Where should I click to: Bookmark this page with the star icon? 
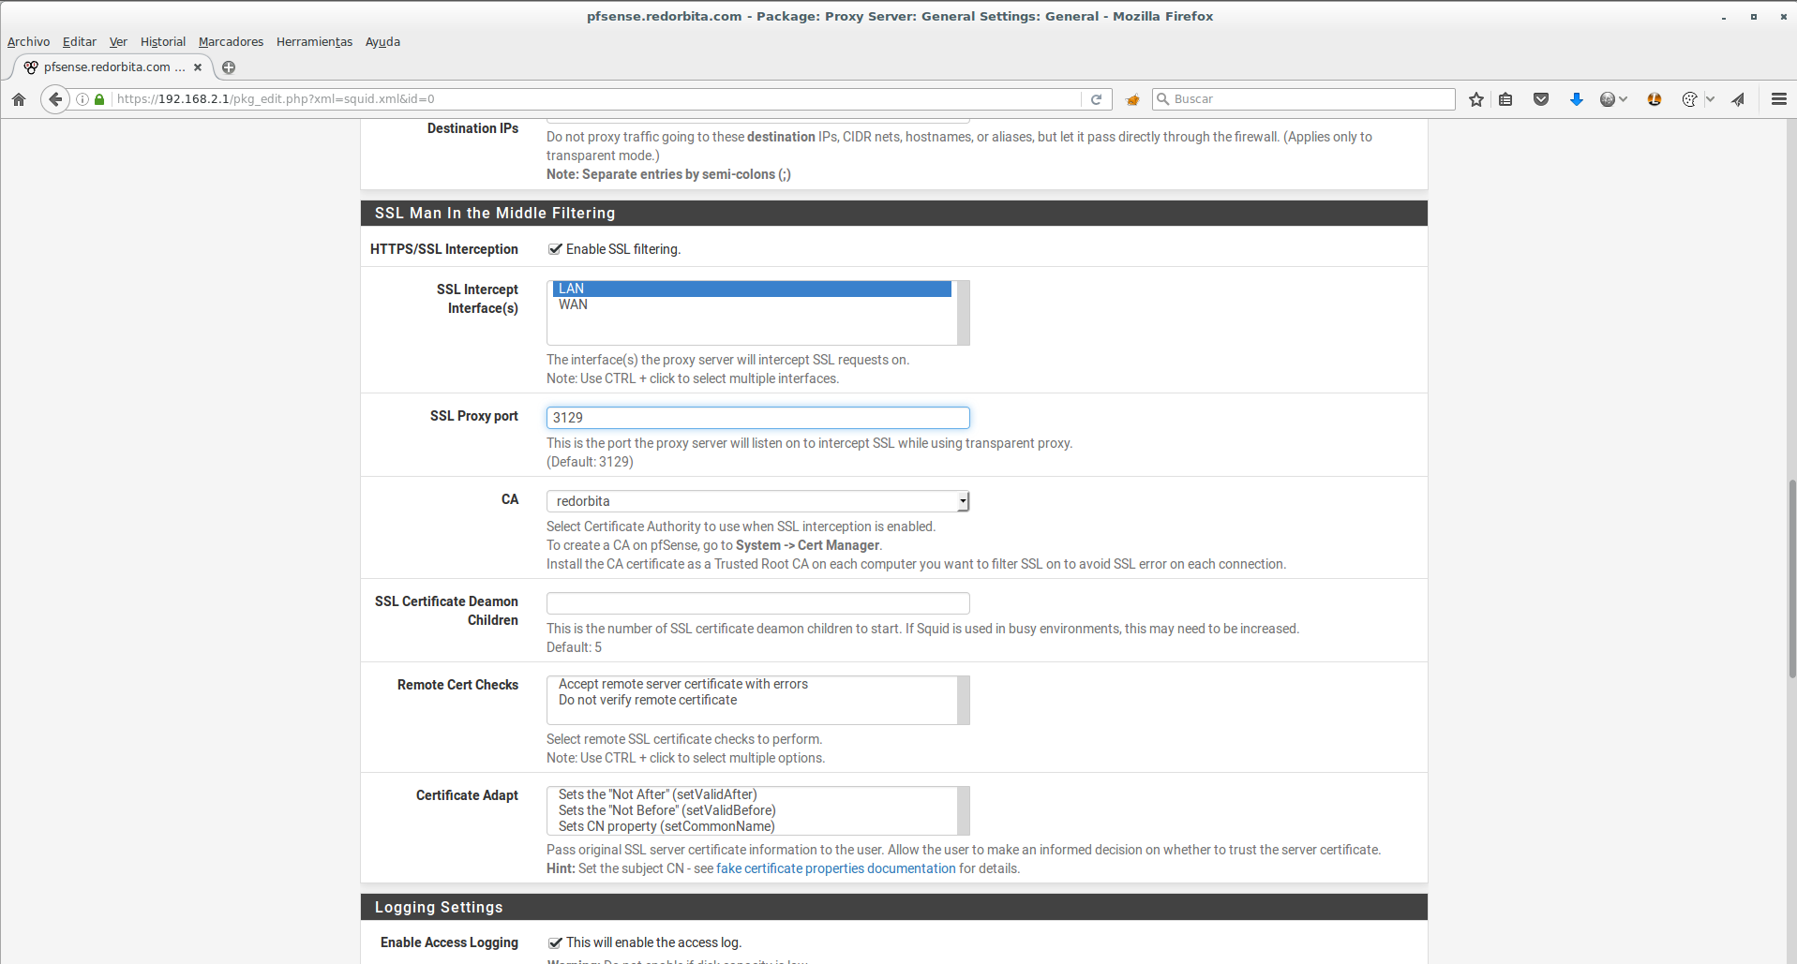(1476, 99)
